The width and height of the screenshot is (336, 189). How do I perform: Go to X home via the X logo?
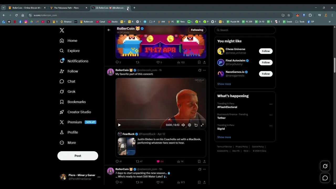coord(62,30)
